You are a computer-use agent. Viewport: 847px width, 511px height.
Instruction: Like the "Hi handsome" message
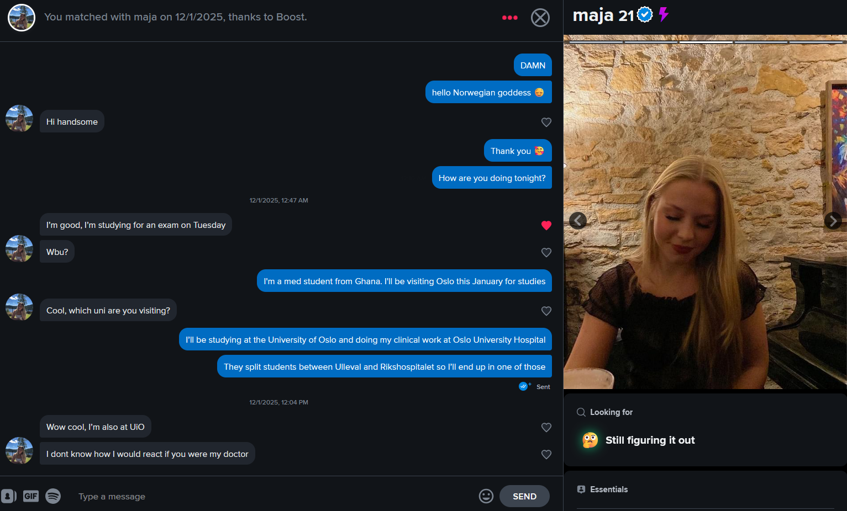click(546, 122)
